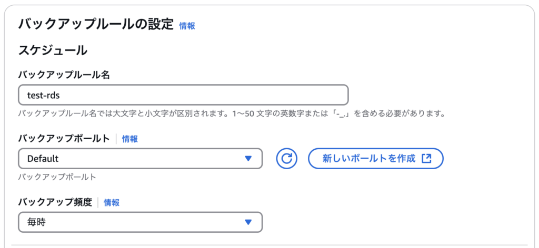The width and height of the screenshot is (539, 248).
Task: Click the バックアップルールの設定 title text
Action: coord(96,25)
